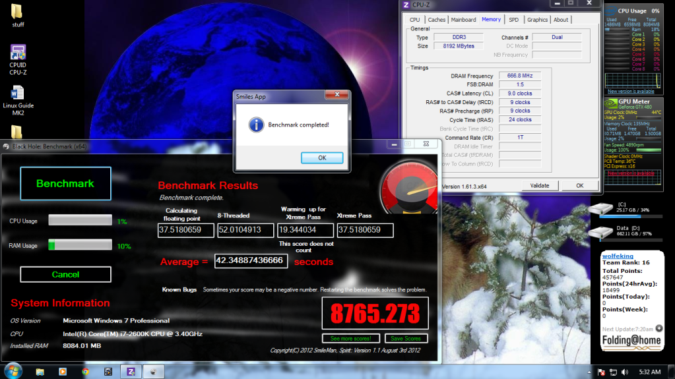Click the CPU Usage progress bar

pos(80,220)
